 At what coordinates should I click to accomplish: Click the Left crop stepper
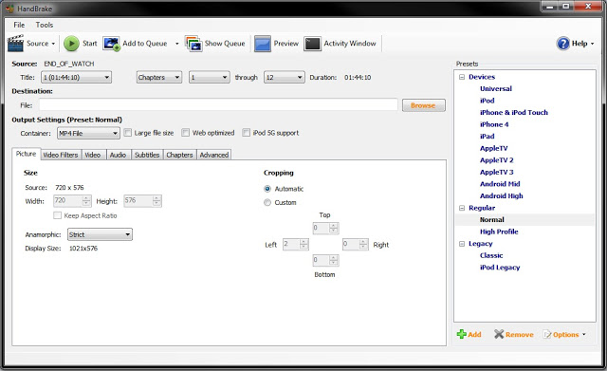click(296, 244)
